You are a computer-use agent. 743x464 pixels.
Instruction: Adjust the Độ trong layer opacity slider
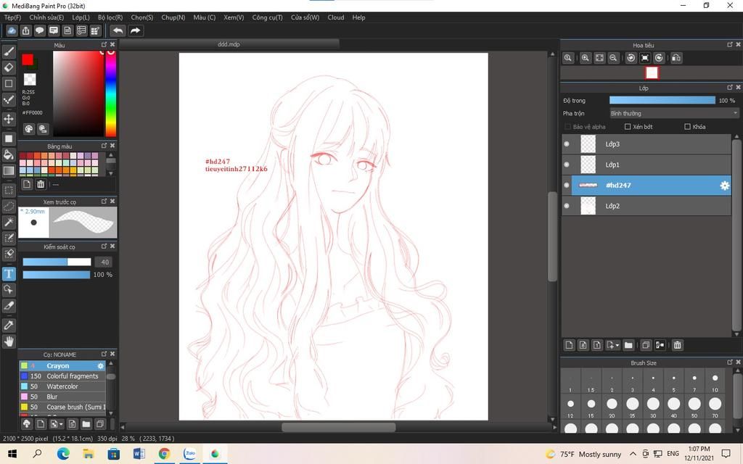[662, 100]
